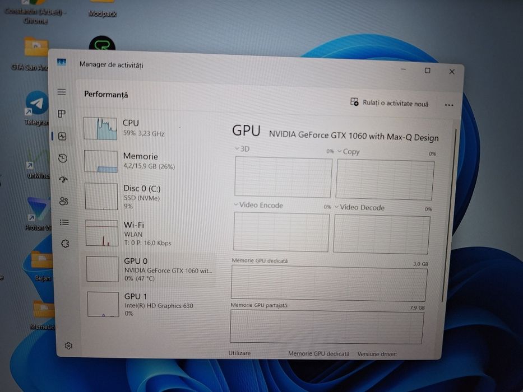Open the Startup apps icon
The width and height of the screenshot is (523, 392).
[63, 180]
